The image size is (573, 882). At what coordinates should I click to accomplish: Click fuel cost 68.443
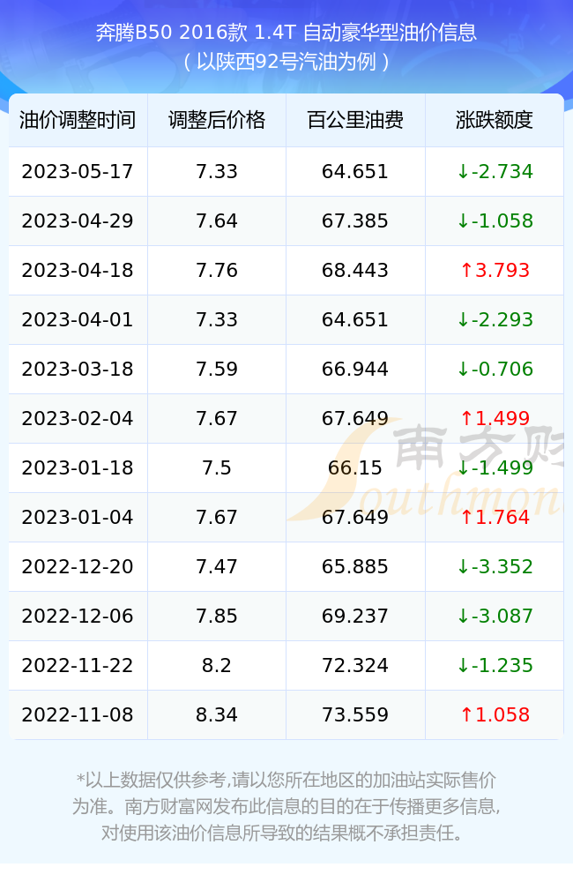(355, 271)
